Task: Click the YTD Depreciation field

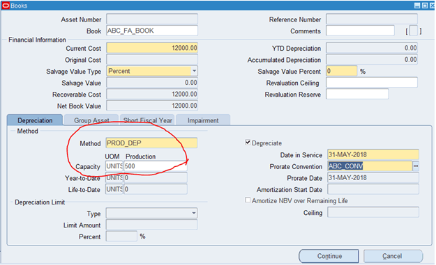Action: coord(372,48)
